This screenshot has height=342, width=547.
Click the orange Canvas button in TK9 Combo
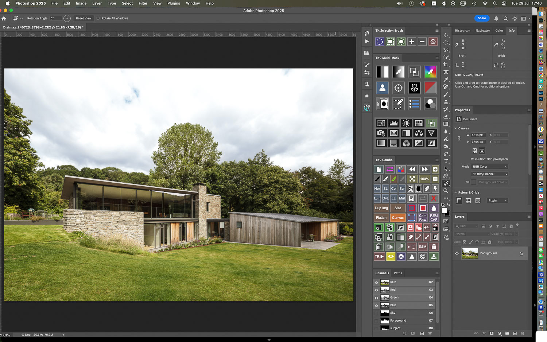coord(397,218)
